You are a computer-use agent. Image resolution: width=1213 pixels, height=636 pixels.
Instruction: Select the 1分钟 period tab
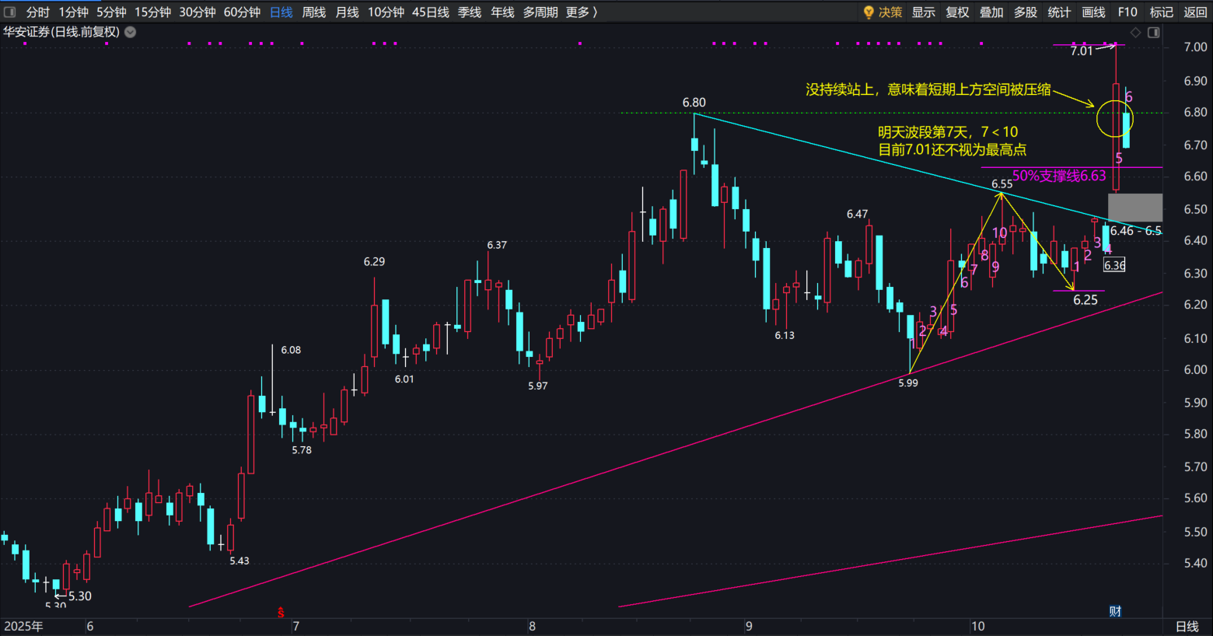click(x=74, y=12)
